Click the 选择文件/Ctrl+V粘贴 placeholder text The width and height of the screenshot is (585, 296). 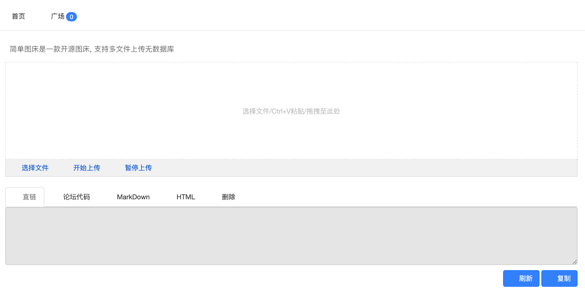point(291,111)
